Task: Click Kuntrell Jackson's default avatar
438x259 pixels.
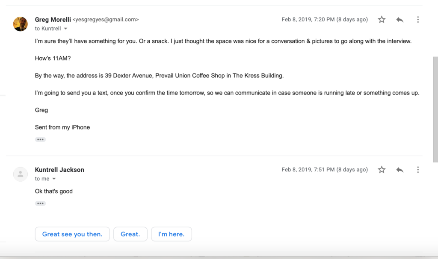Action: click(x=21, y=174)
